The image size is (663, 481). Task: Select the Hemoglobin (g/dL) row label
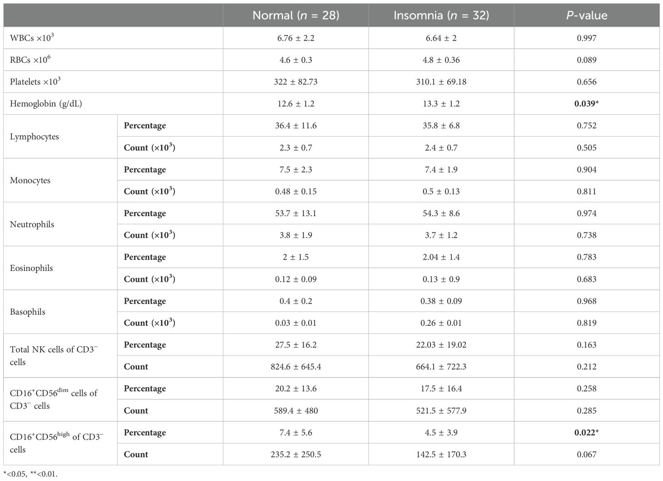(46, 104)
